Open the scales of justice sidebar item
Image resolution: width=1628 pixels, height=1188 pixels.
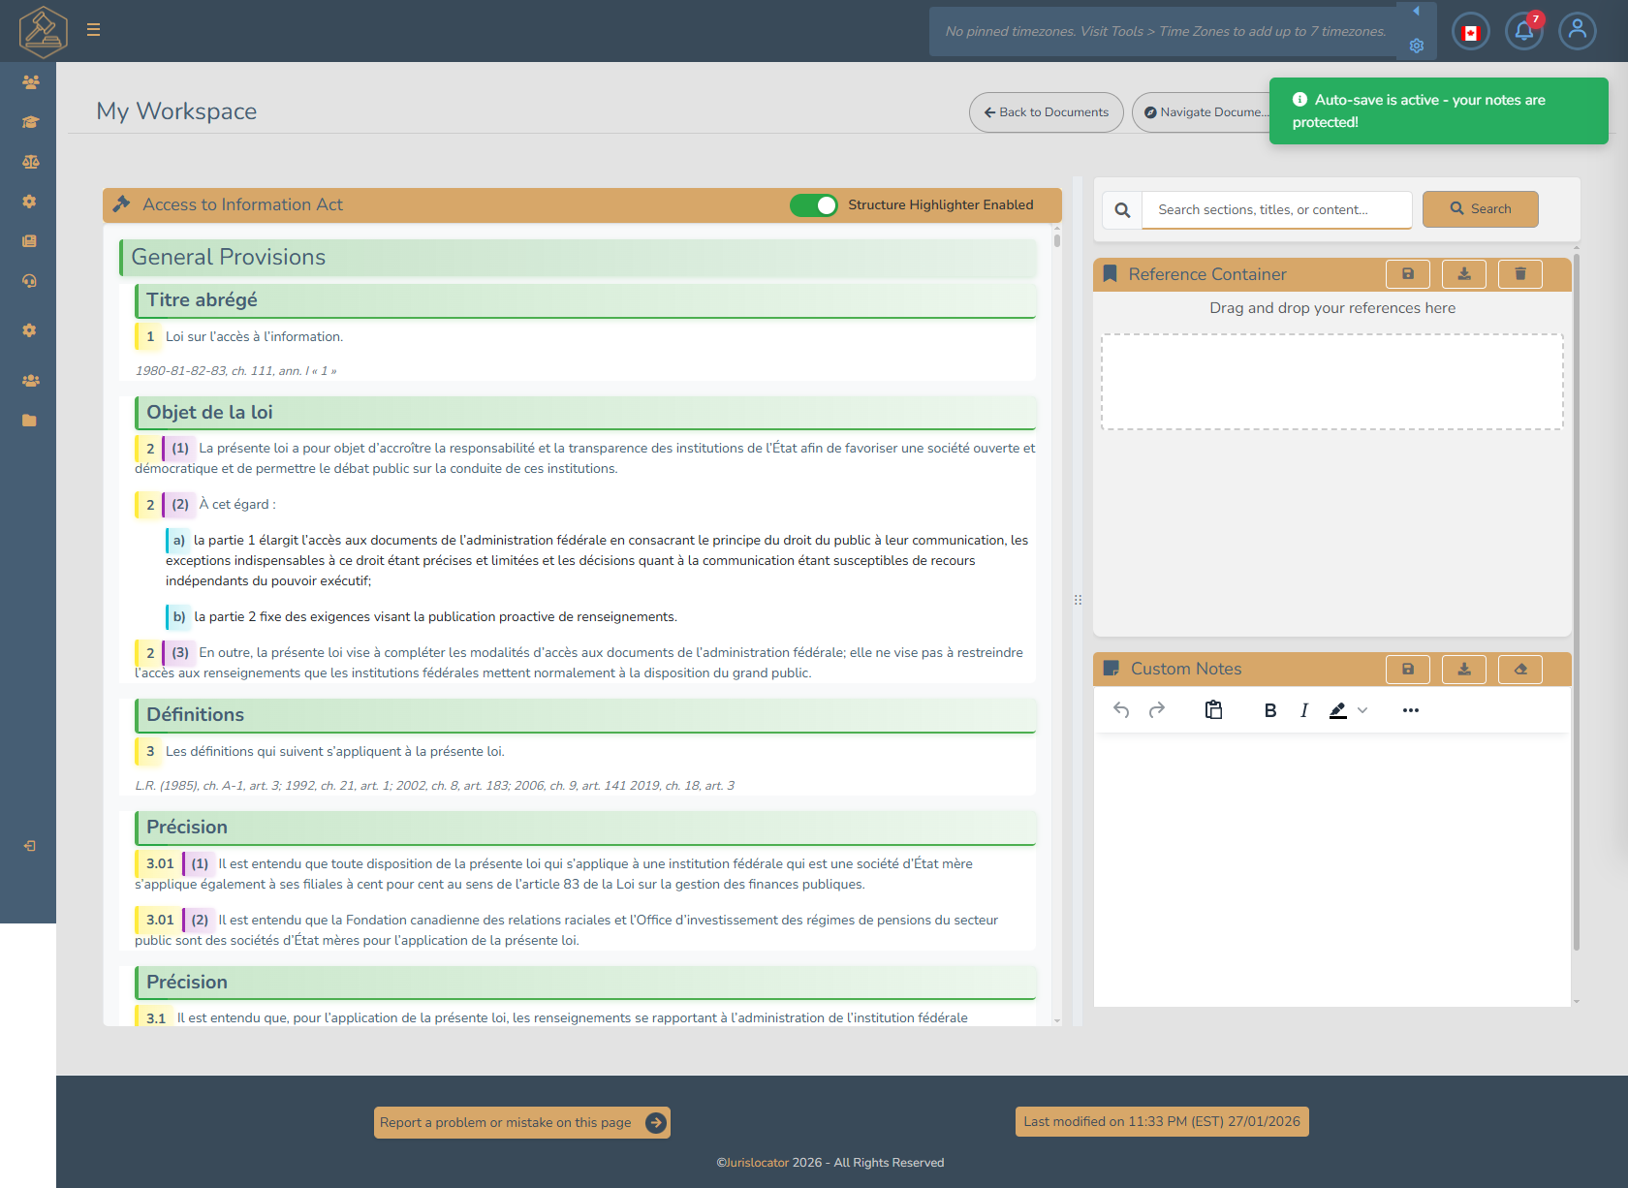30,162
